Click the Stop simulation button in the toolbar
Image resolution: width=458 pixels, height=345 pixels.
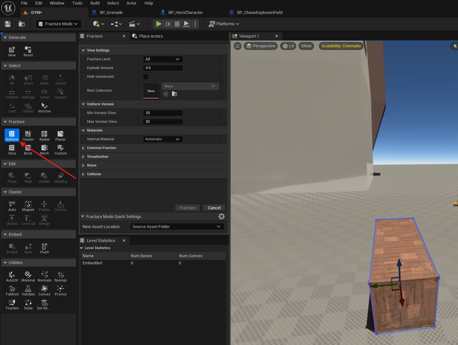pyautogui.click(x=177, y=24)
